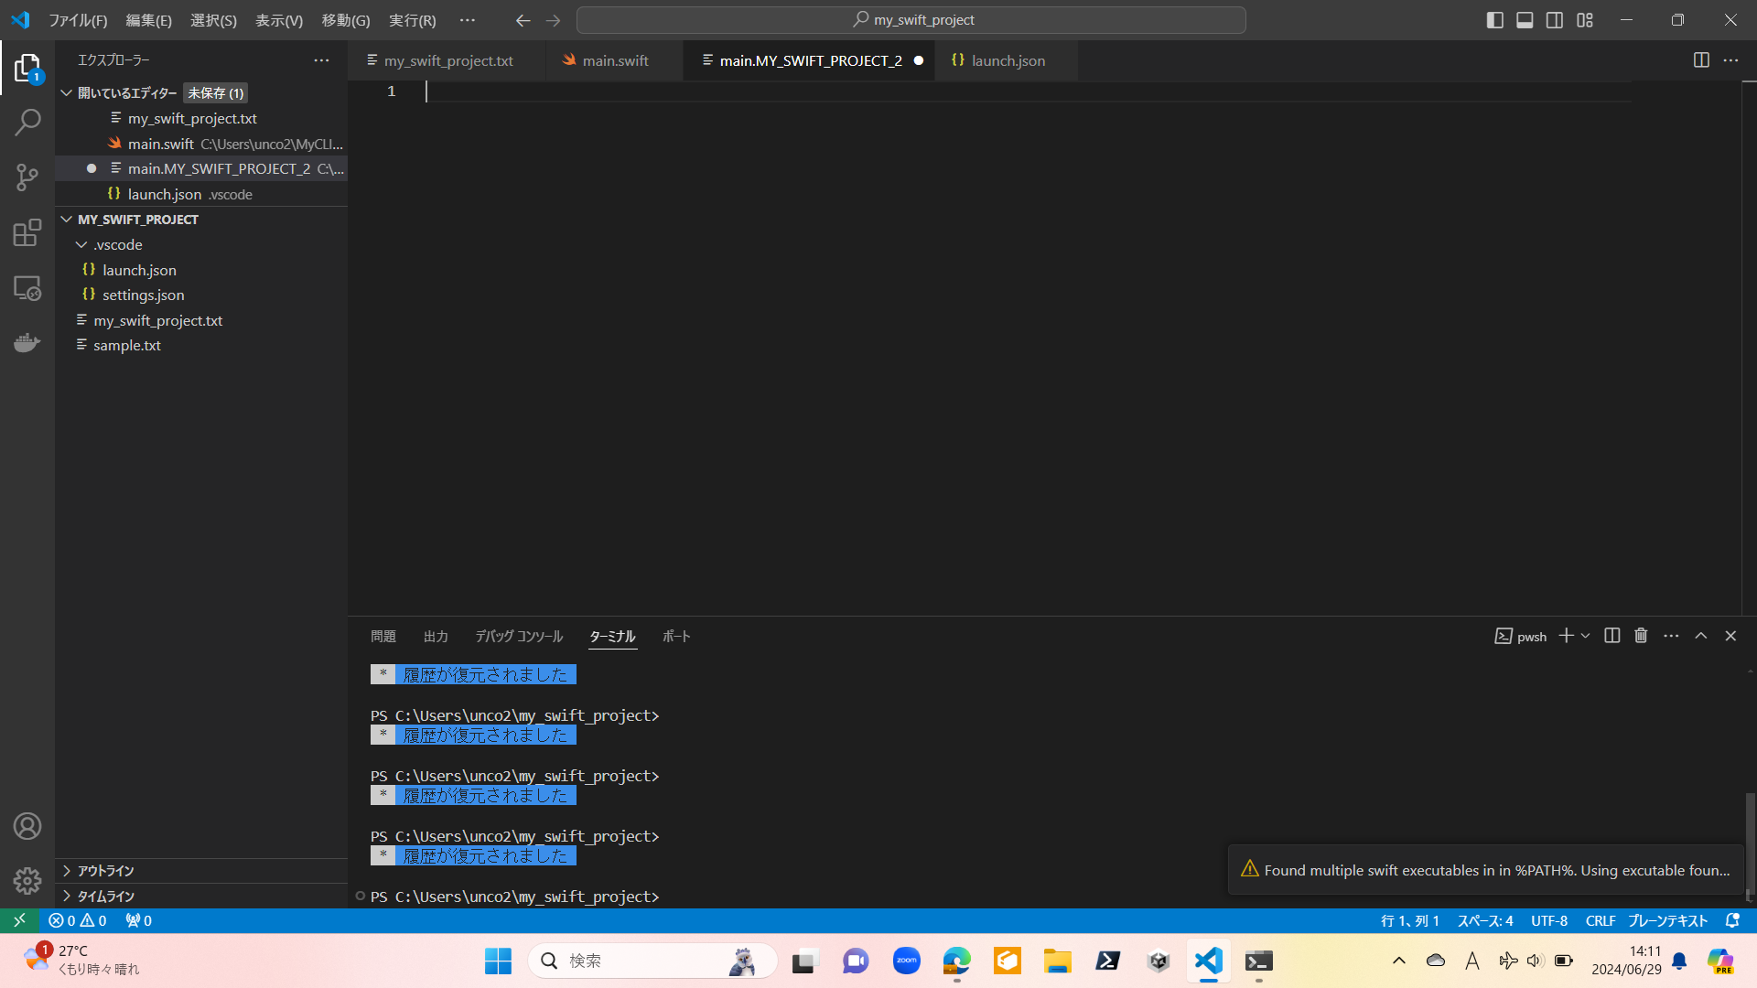The height and width of the screenshot is (988, 1757).
Task: Open terminal panel more actions ellipsis
Action: coord(1671,636)
